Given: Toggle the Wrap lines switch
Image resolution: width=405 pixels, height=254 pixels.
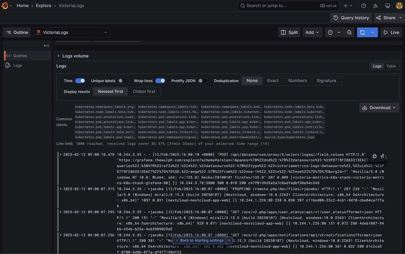Looking at the screenshot, I should [x=160, y=81].
